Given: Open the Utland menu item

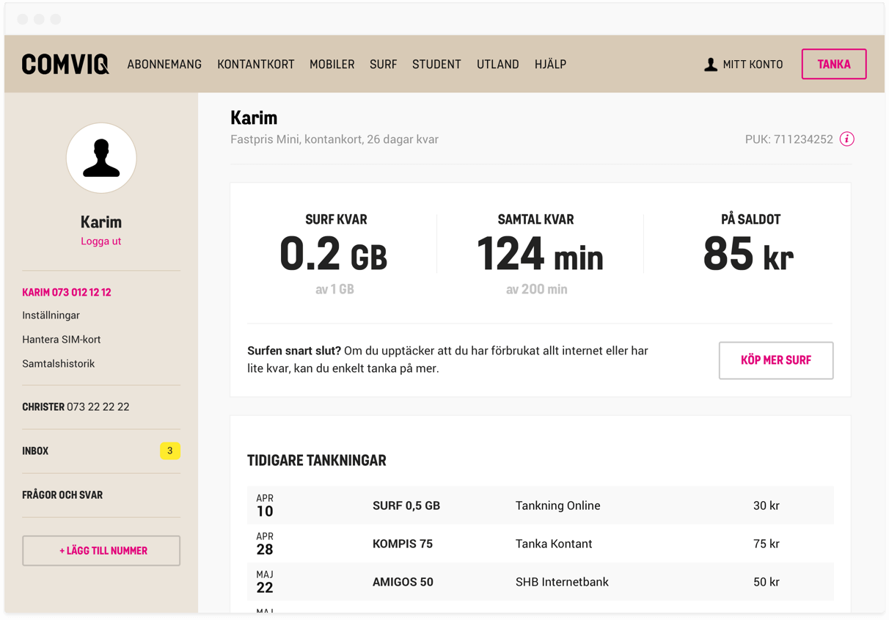Looking at the screenshot, I should coord(498,65).
